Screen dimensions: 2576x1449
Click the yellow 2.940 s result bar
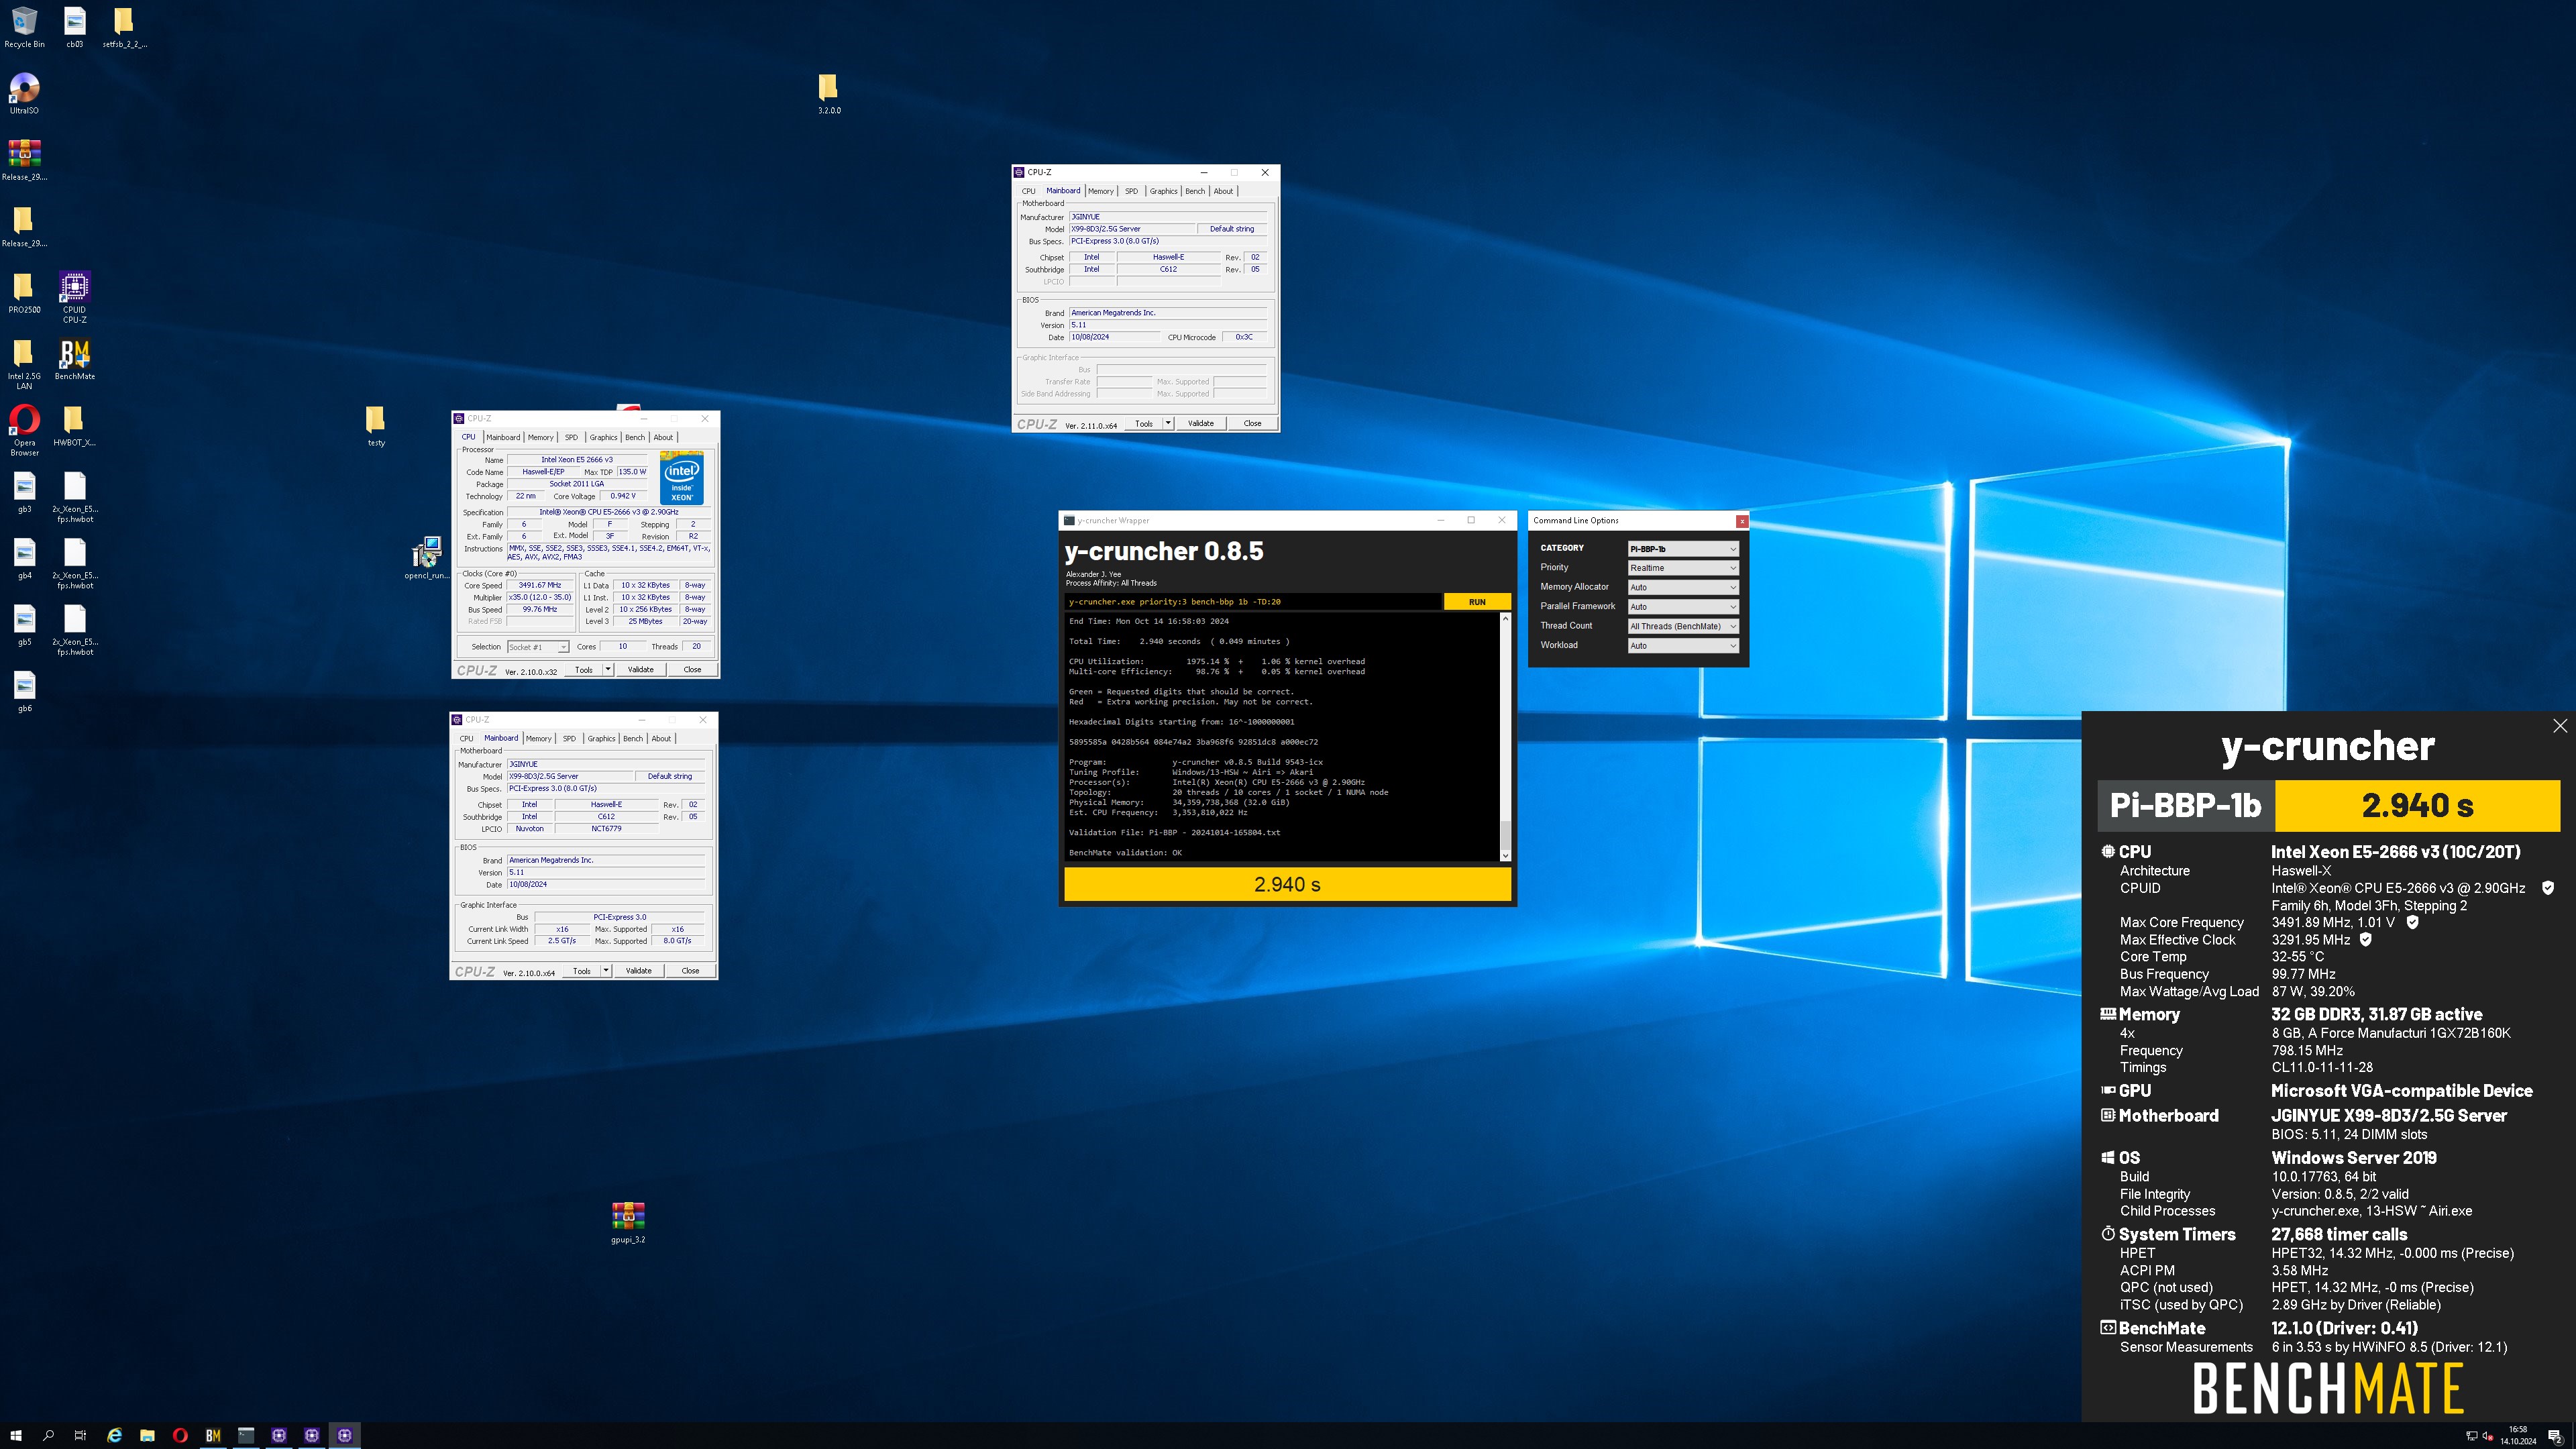[x=1287, y=884]
